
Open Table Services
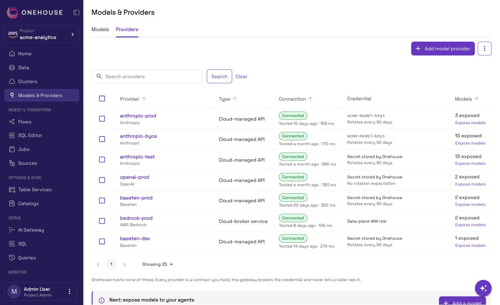42,189
